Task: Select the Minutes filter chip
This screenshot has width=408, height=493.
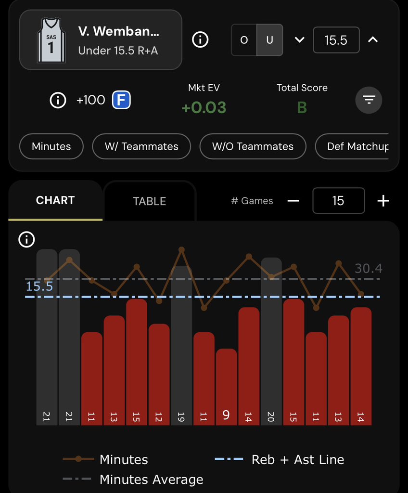Action: [x=51, y=146]
